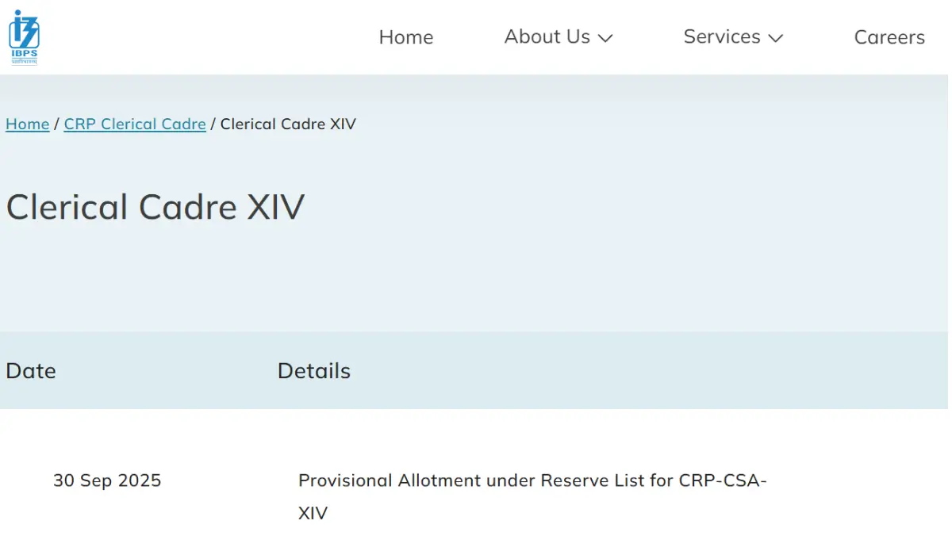Screen dimensions: 952x555
Task: Click the Date column header
Action: point(31,370)
